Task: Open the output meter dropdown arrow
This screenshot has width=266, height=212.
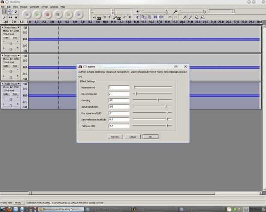Action: pyautogui.click(x=99, y=18)
